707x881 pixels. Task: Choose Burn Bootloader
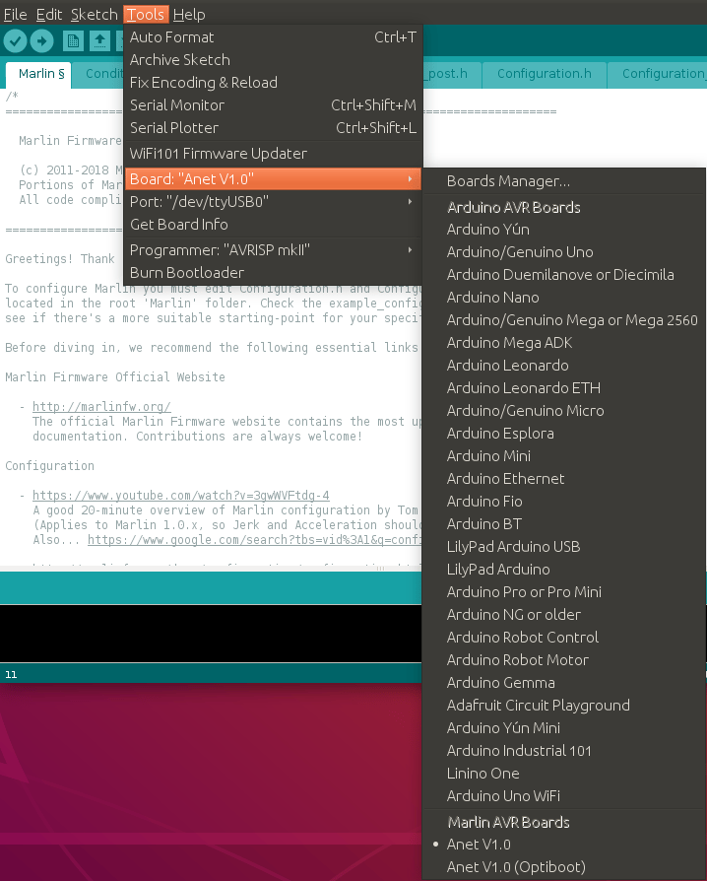(x=273, y=273)
